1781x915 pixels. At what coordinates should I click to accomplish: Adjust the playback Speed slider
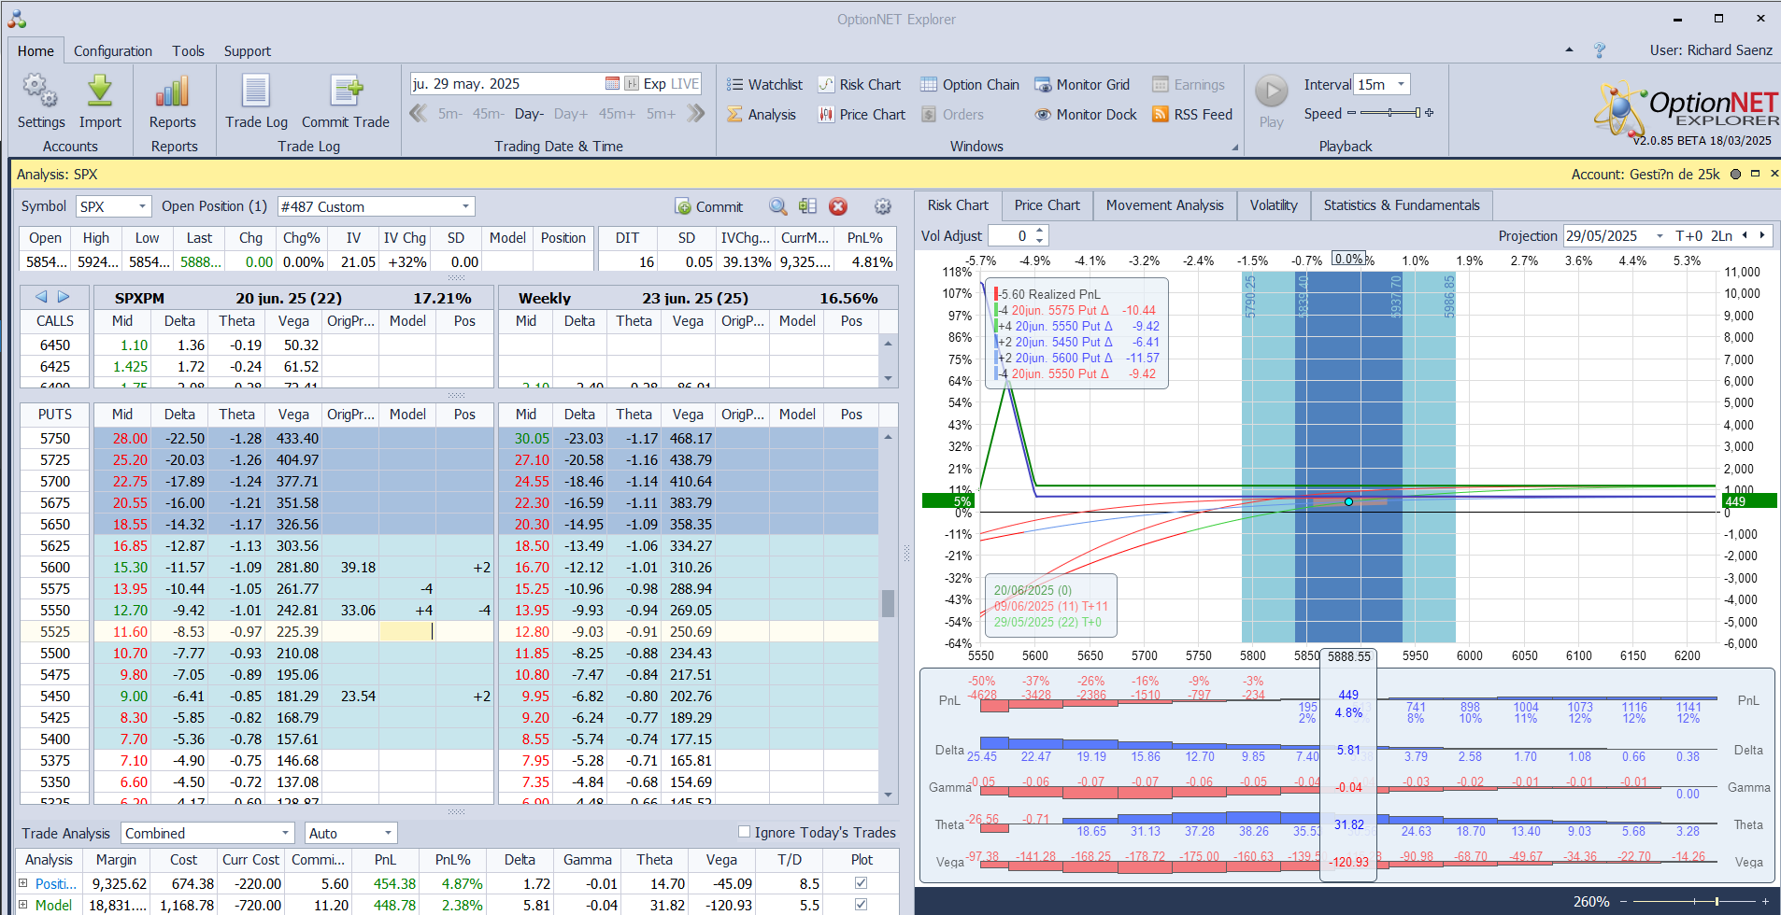(x=1390, y=113)
